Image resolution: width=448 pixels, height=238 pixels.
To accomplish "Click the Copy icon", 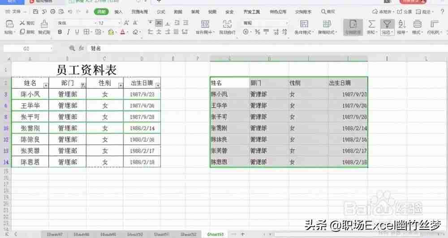I will [22, 32].
